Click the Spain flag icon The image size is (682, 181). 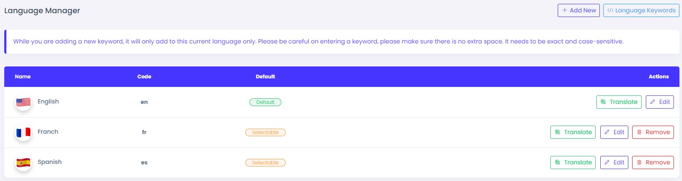pos(23,163)
